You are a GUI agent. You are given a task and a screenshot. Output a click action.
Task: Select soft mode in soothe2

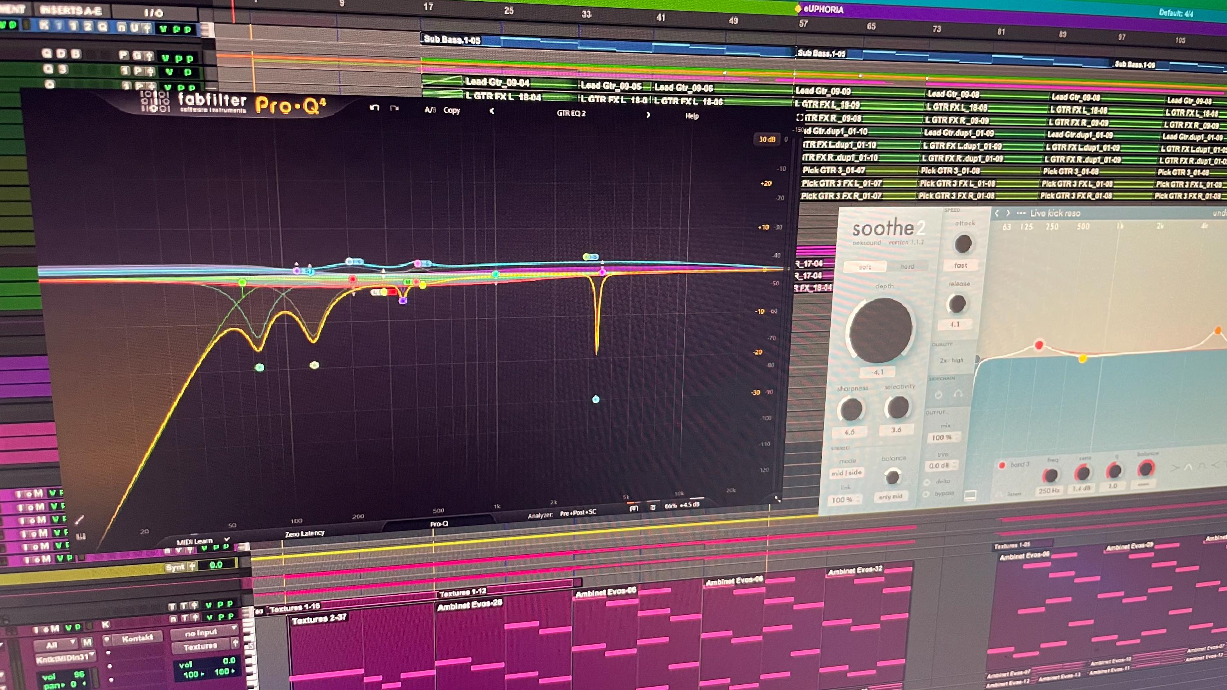point(865,267)
